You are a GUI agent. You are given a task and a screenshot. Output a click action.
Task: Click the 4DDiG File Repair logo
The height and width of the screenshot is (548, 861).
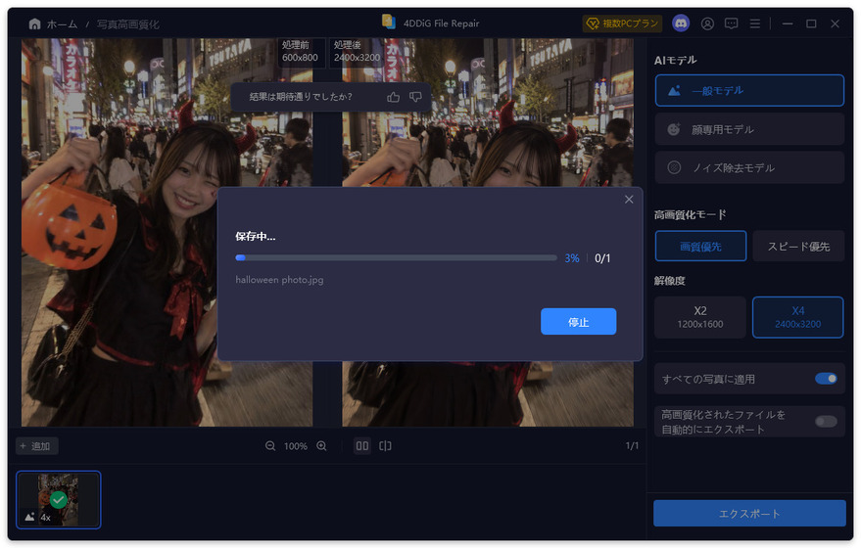(x=389, y=22)
